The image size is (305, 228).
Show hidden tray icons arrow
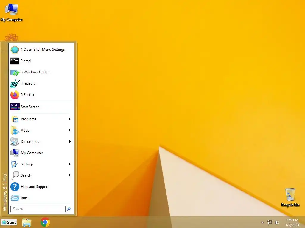click(x=262, y=222)
